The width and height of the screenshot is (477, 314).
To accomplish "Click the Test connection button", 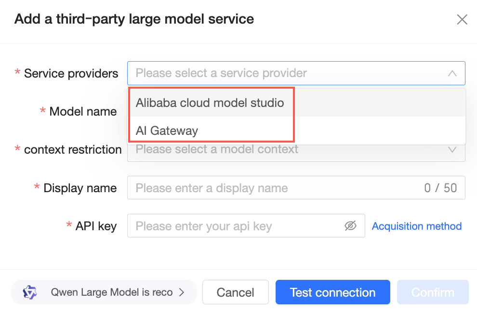I will (x=333, y=292).
